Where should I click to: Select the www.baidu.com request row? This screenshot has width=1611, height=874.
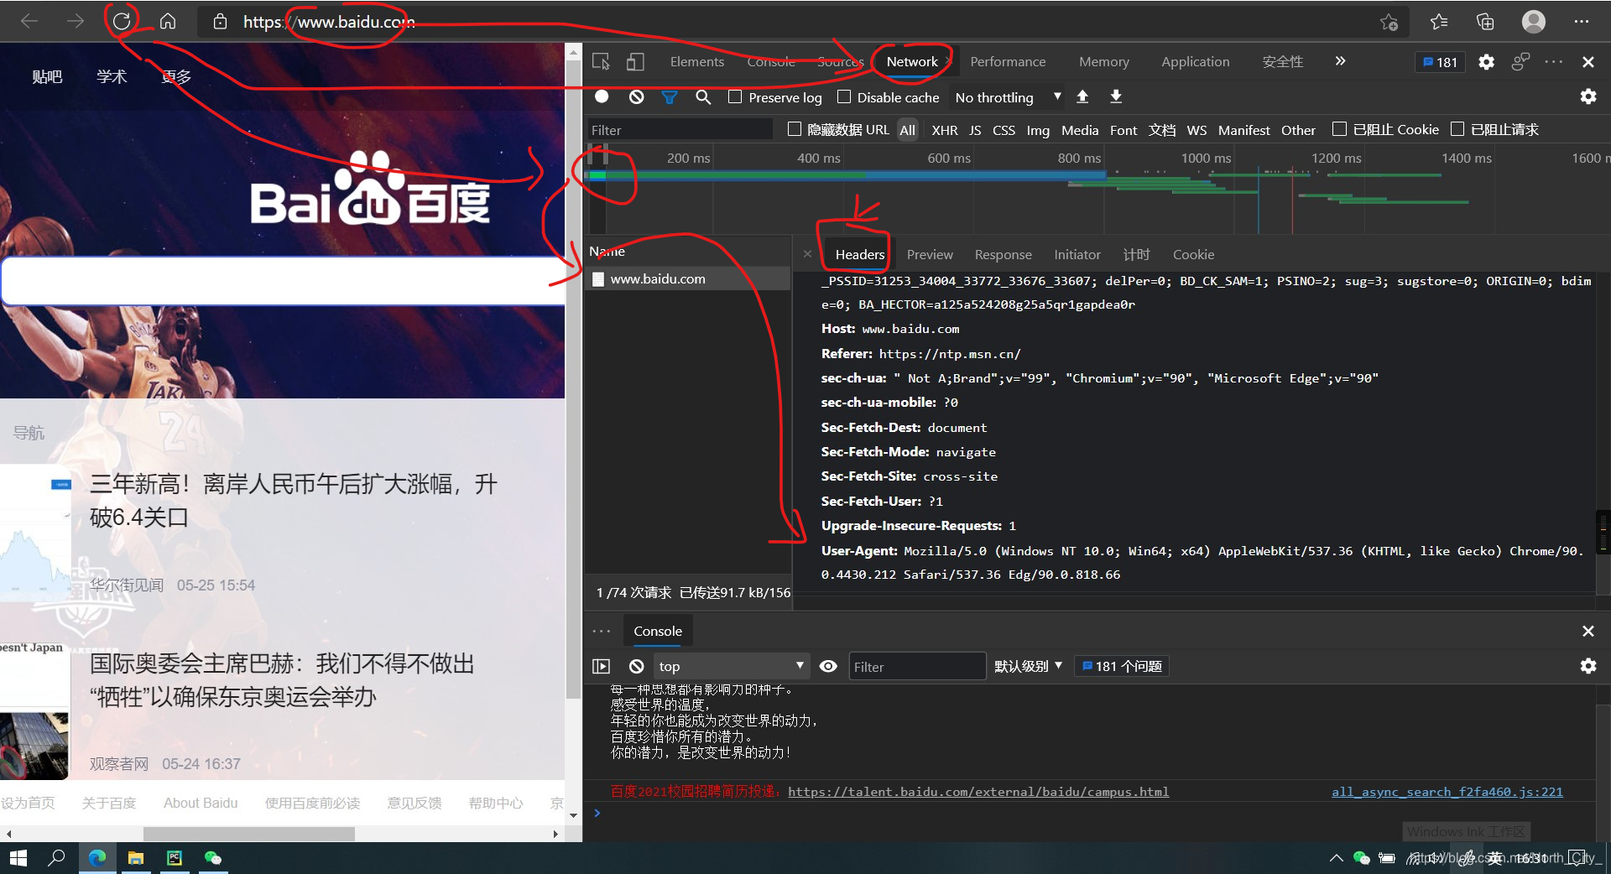[688, 278]
